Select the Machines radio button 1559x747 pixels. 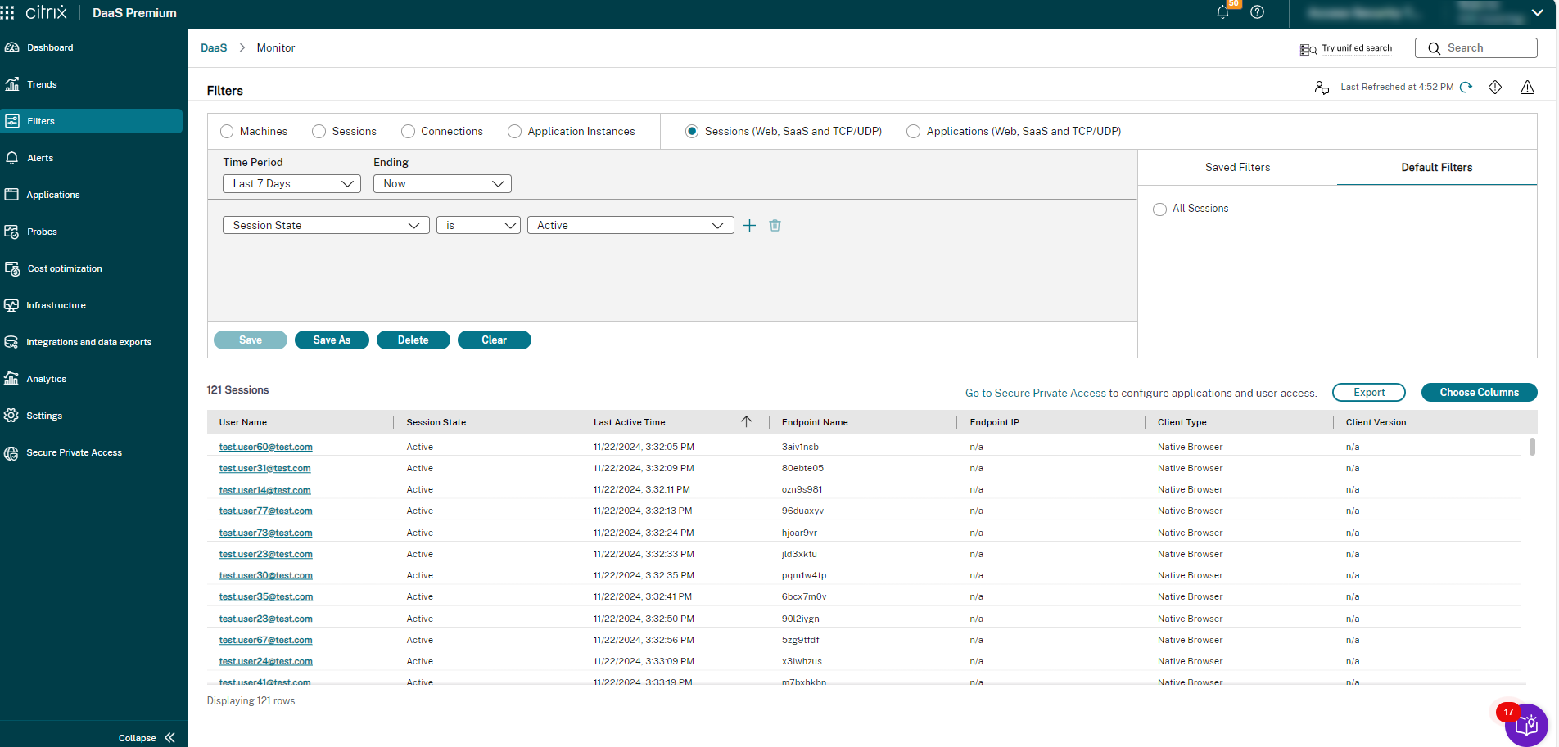click(x=228, y=132)
